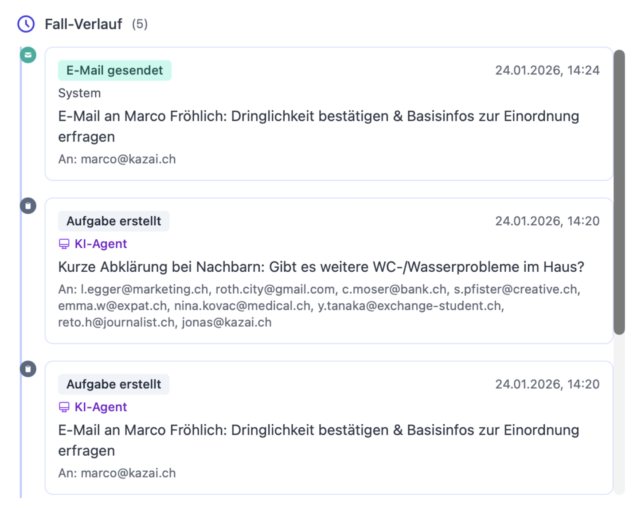Open the KI-Agent link in neighbor inquiry card
Screen dimensions: 641x508
101,244
